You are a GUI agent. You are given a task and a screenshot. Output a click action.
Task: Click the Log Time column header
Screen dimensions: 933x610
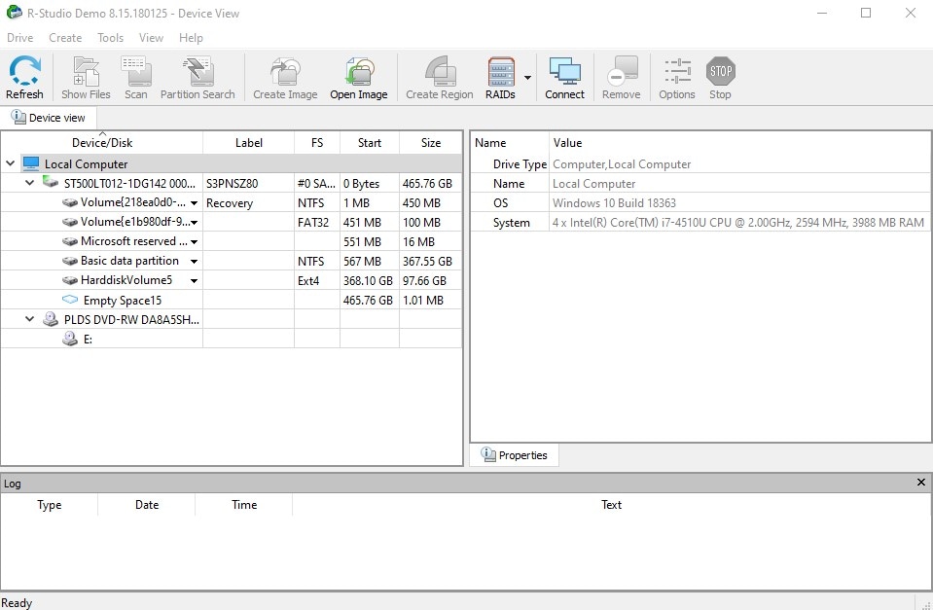pyautogui.click(x=244, y=505)
